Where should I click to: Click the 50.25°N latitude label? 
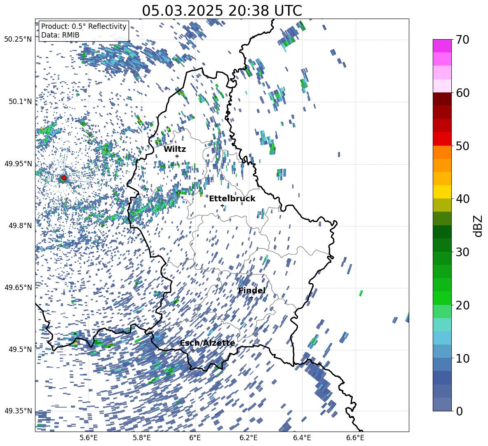(x=18, y=39)
